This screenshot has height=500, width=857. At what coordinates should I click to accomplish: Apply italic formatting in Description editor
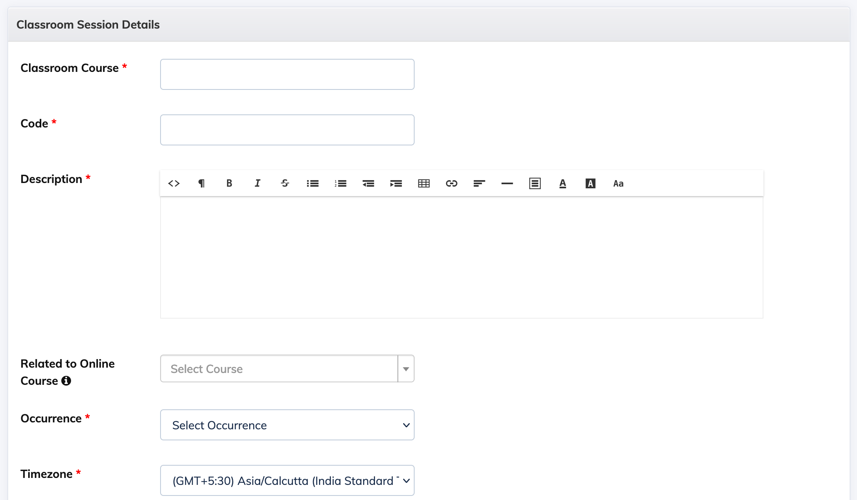pyautogui.click(x=257, y=183)
